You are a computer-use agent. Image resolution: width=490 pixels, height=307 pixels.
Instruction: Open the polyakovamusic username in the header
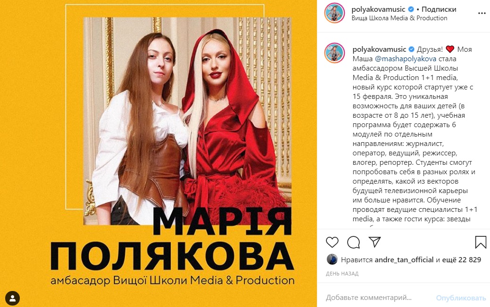point(378,9)
